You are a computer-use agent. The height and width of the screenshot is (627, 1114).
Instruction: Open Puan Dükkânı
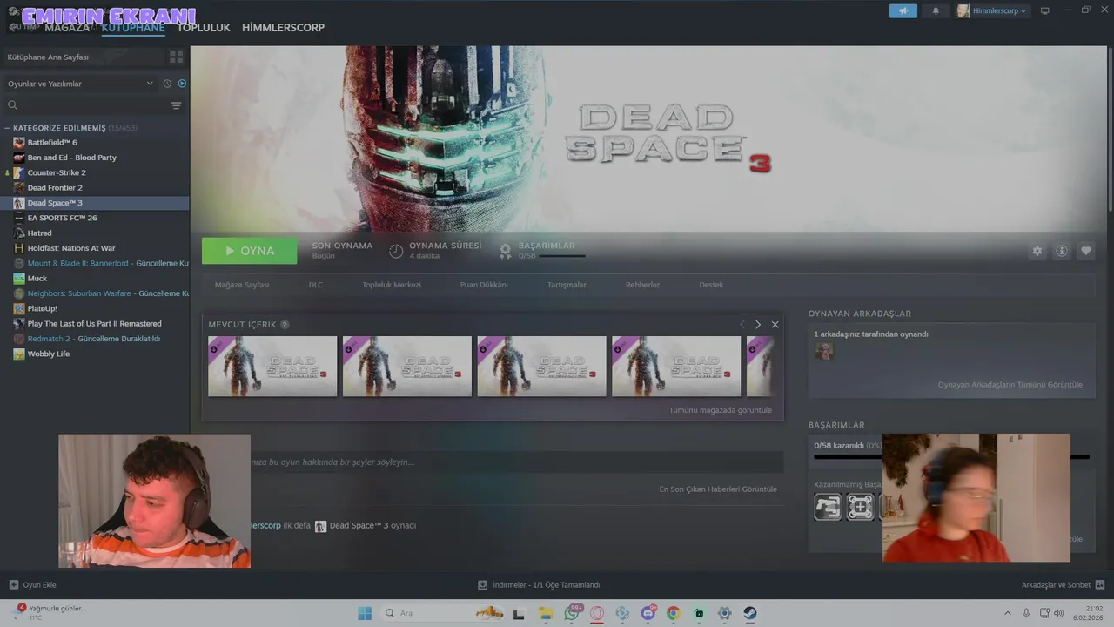pos(484,285)
